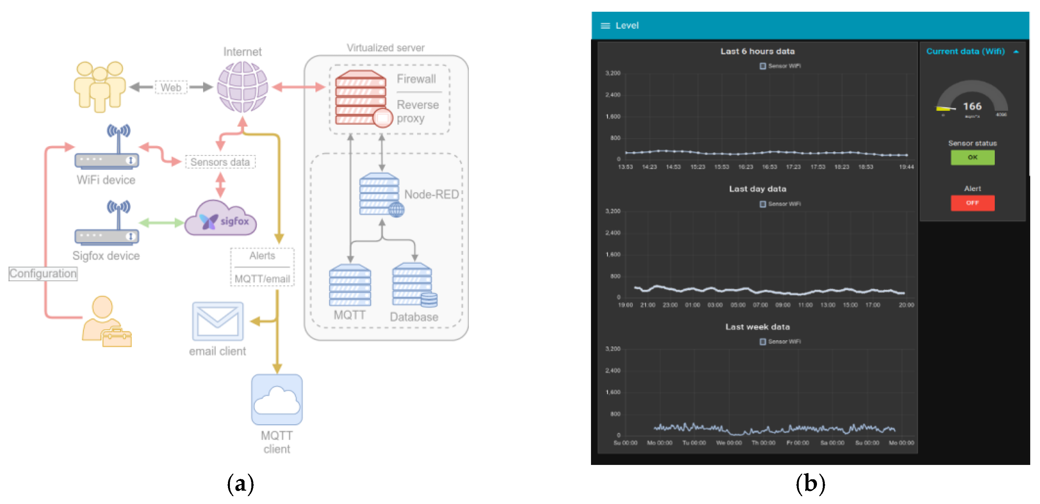The height and width of the screenshot is (504, 1040).
Task: Click the Level title in header
Action: 626,26
